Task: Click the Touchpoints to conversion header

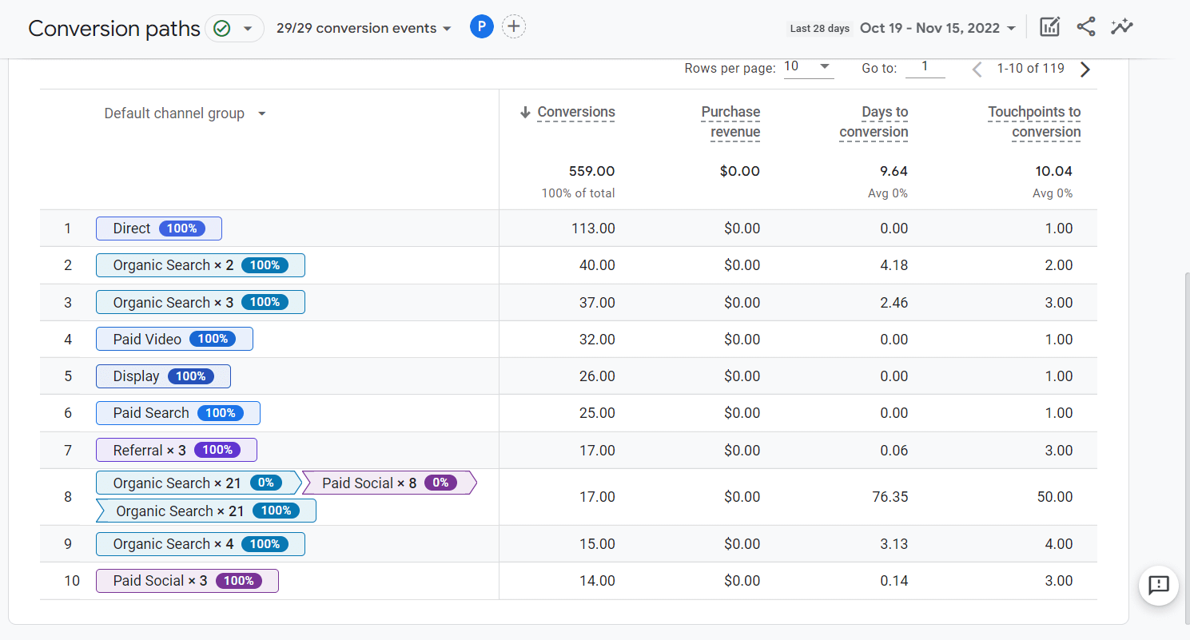Action: pos(1034,121)
